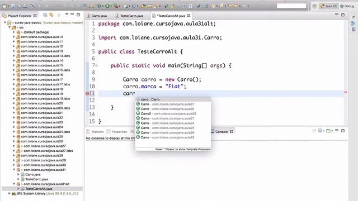358x201 pixels.
Task: Click the error marker on line 11
Action: pyautogui.click(x=87, y=93)
